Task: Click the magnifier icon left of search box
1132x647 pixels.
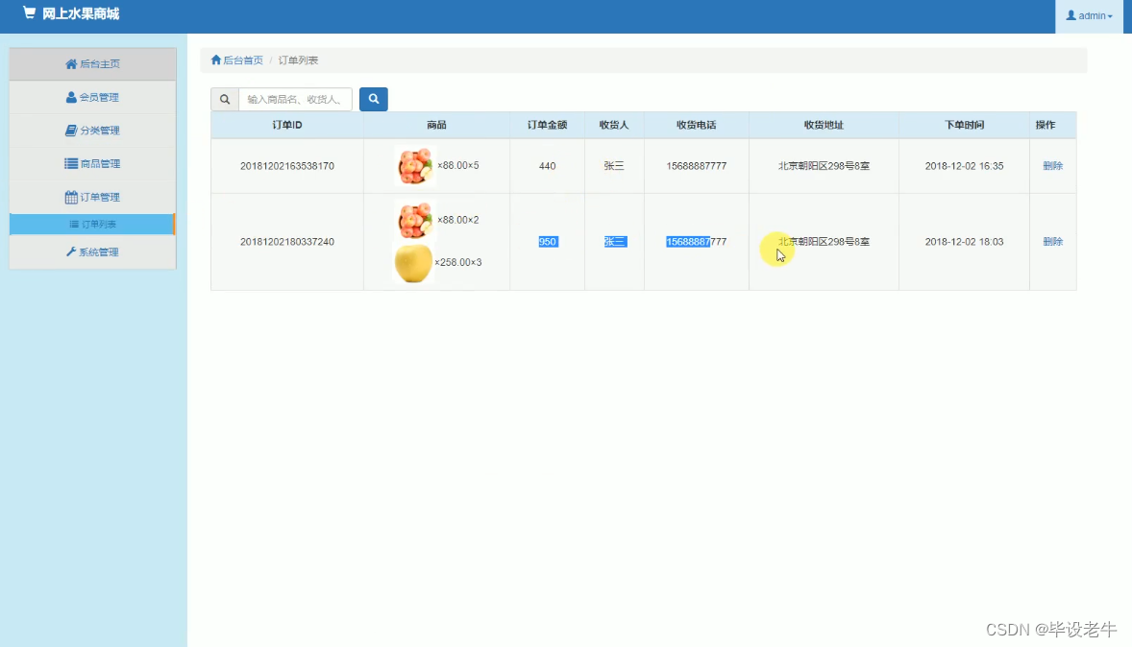Action: (224, 99)
